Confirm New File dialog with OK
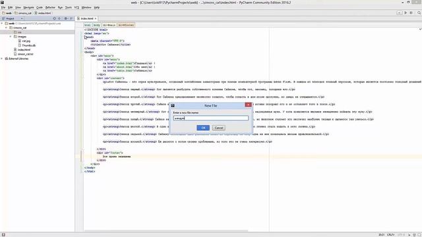422x237 pixels. pos(203,128)
